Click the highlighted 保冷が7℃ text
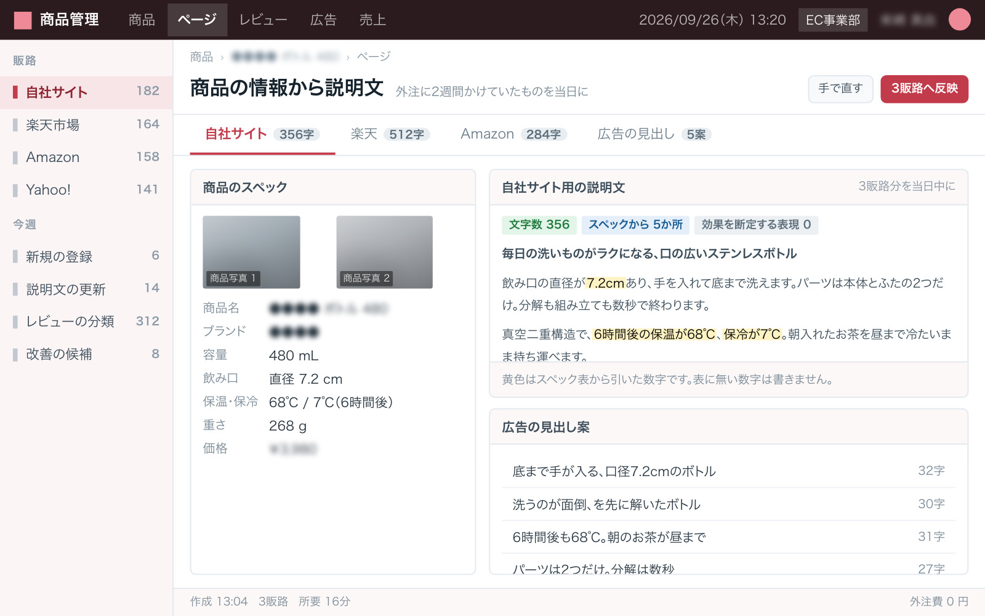The image size is (985, 616). click(x=752, y=334)
